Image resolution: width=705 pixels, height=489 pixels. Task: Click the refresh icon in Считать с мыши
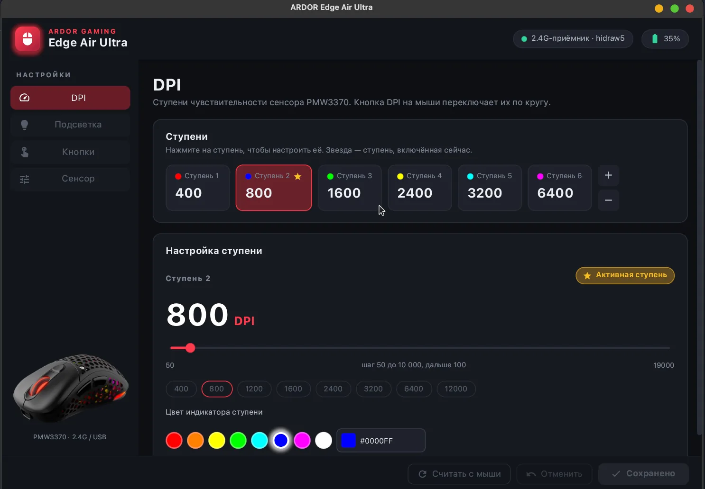coord(422,474)
